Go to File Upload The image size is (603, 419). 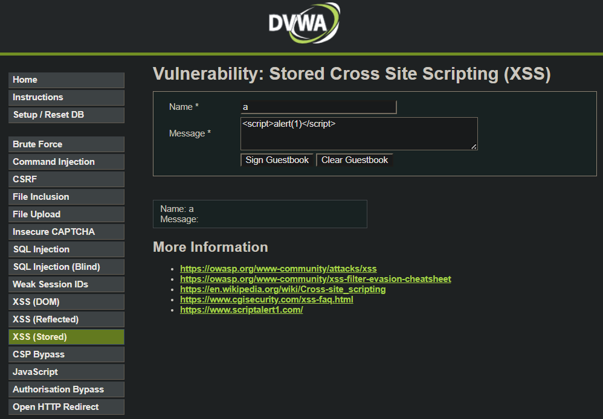point(66,214)
